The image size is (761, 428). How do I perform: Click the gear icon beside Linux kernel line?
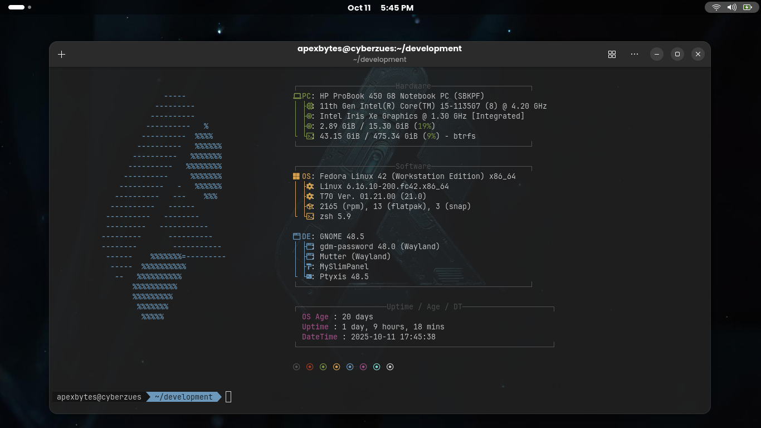[310, 186]
